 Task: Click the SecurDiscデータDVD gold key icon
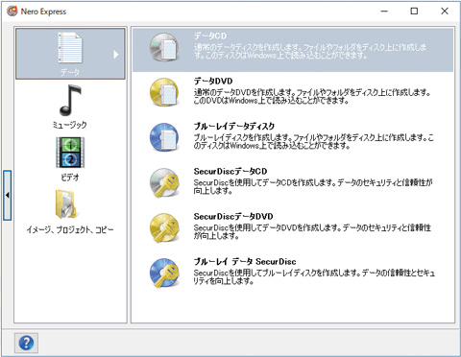pos(164,227)
